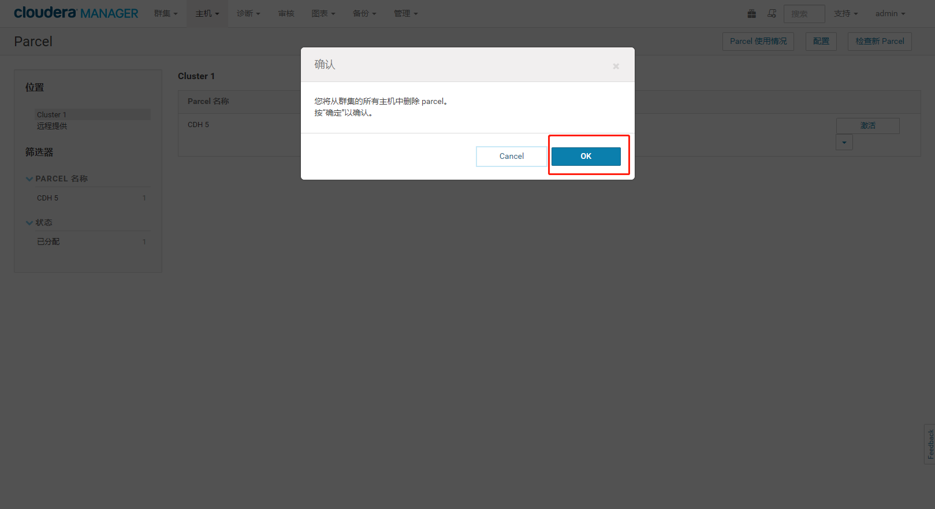Click the 配置 button

pos(821,41)
